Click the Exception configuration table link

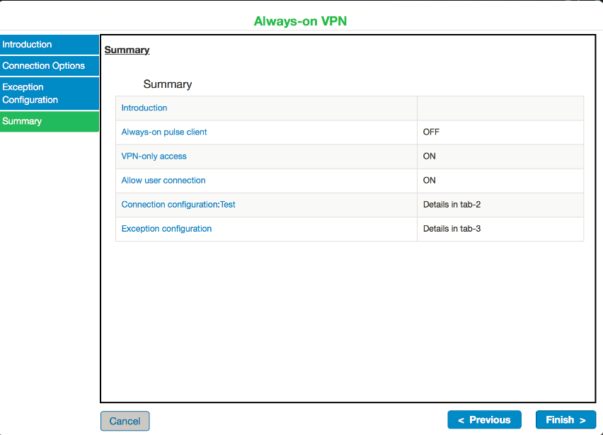[x=166, y=229]
